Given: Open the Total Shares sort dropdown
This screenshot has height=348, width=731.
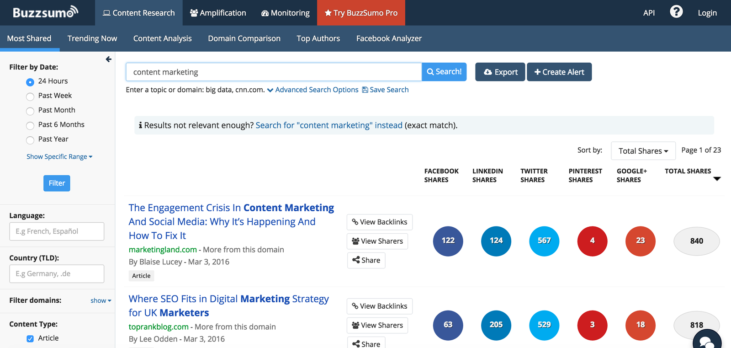Looking at the screenshot, I should click(x=643, y=151).
